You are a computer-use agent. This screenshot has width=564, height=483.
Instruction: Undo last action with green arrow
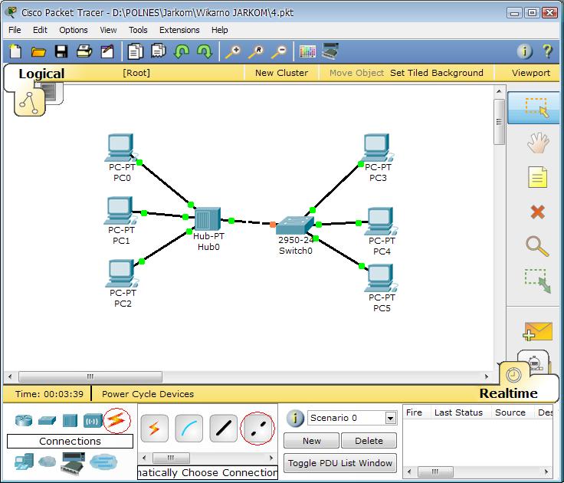[x=182, y=51]
